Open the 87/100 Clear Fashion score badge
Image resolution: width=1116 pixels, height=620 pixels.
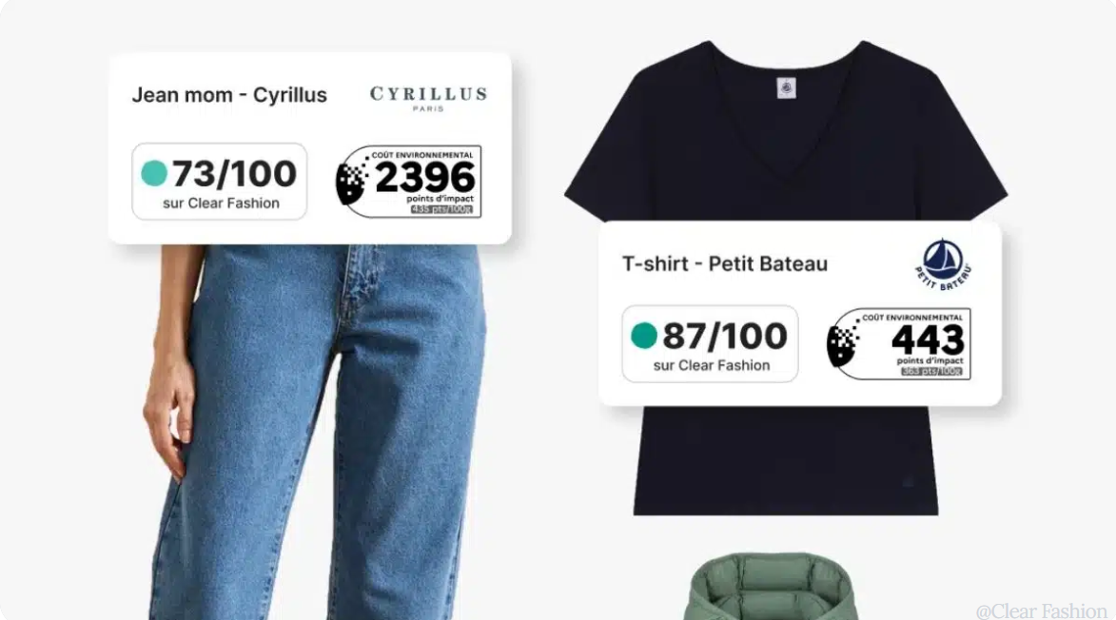pos(710,343)
